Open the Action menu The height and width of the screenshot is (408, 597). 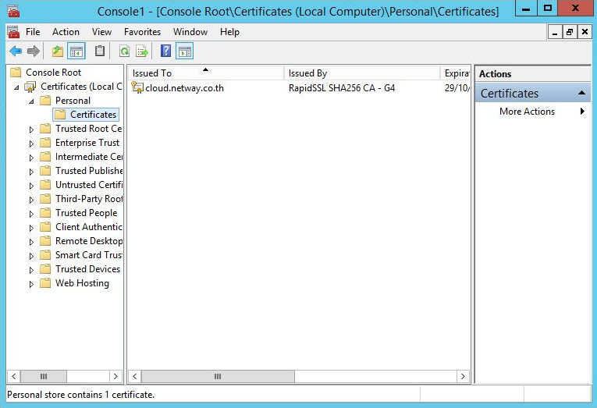tap(66, 32)
